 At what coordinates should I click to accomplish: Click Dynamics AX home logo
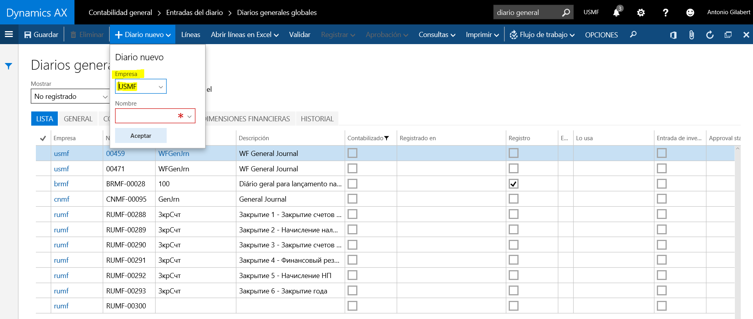[x=37, y=13]
